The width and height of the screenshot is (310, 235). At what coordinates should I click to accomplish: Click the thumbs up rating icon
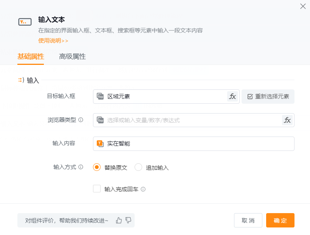[x=119, y=220]
